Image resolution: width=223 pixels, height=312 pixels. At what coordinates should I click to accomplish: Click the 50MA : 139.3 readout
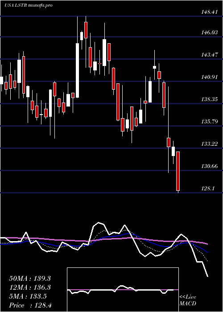point(30,279)
